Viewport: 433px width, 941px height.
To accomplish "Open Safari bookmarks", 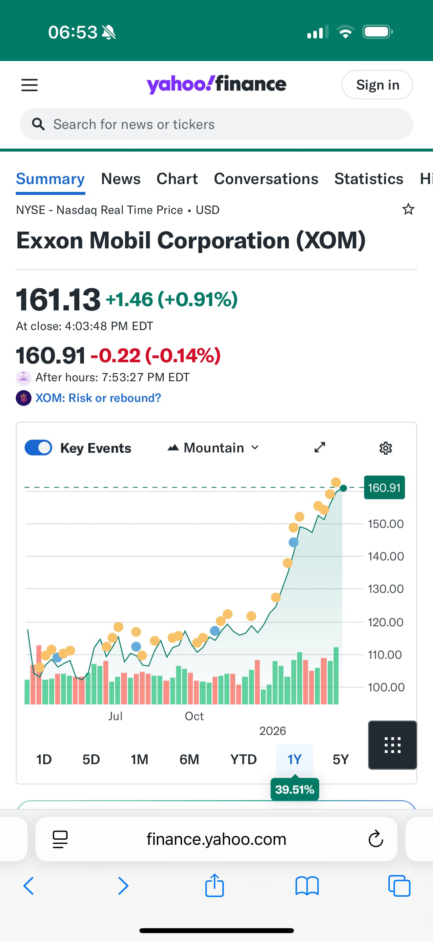I will click(x=307, y=886).
